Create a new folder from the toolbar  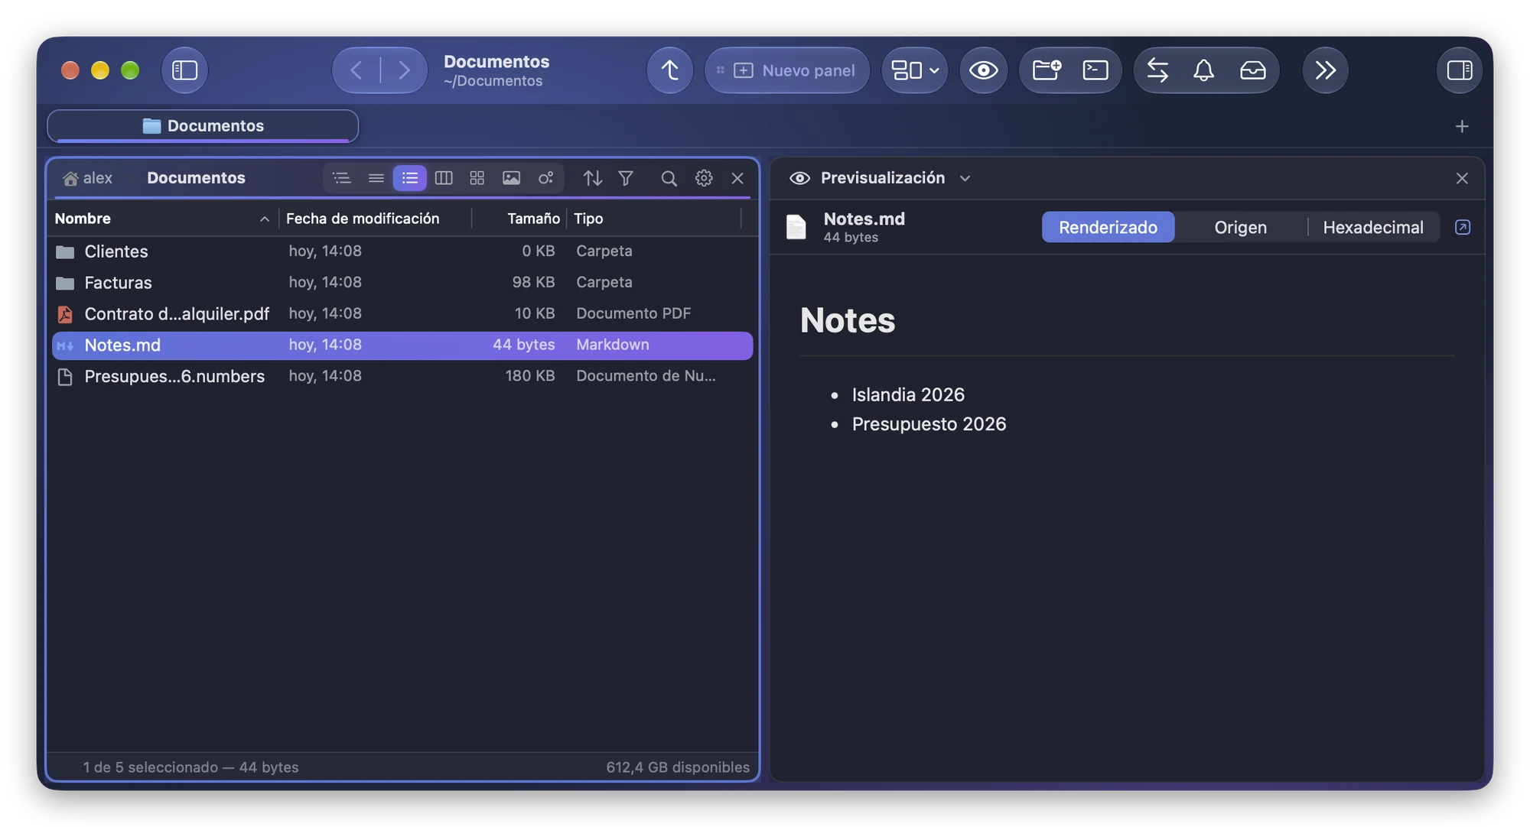[x=1046, y=70]
